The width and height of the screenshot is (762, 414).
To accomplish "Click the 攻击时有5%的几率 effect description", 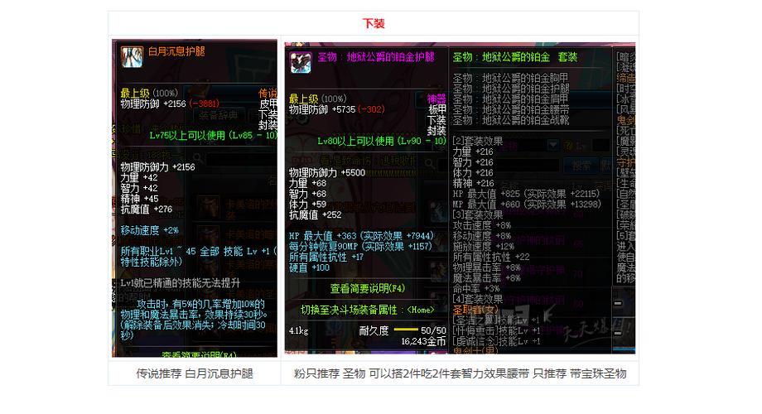I will pyautogui.click(x=194, y=320).
